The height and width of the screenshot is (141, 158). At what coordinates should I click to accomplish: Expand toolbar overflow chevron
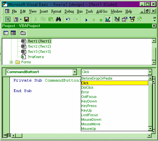(x=154, y=19)
